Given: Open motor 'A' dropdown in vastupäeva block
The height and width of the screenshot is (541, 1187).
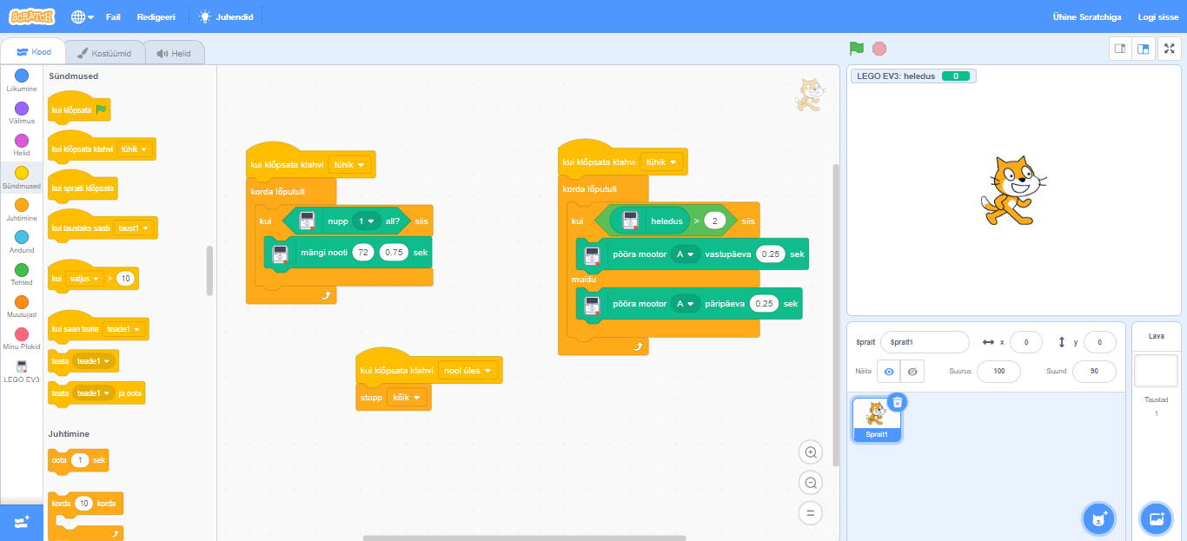Looking at the screenshot, I should (685, 254).
